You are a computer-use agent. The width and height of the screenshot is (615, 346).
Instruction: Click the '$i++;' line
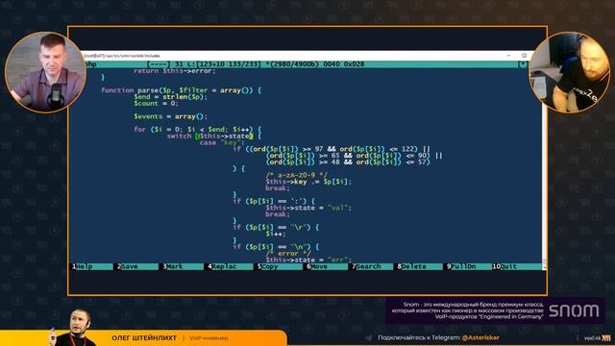[x=276, y=235]
